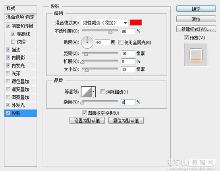Toggle the 外发光 checkbox
220x171 pixels.
(x=8, y=105)
